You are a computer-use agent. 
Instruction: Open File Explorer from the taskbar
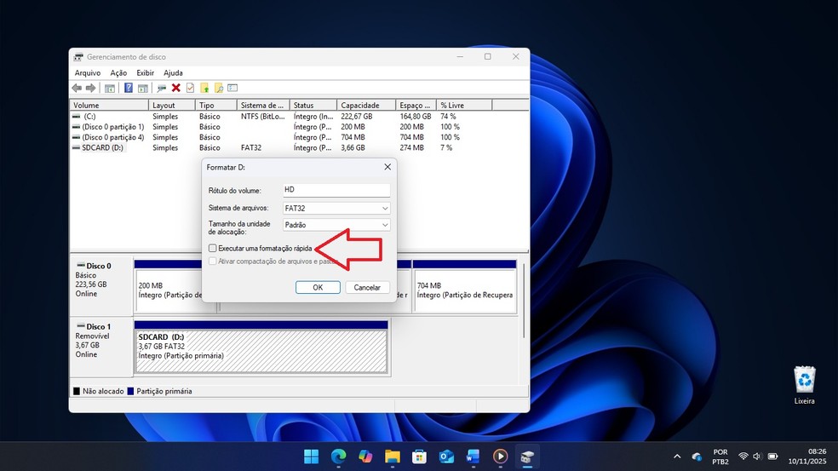point(392,456)
